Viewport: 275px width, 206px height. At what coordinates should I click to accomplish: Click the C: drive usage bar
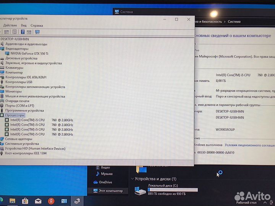click(173, 190)
